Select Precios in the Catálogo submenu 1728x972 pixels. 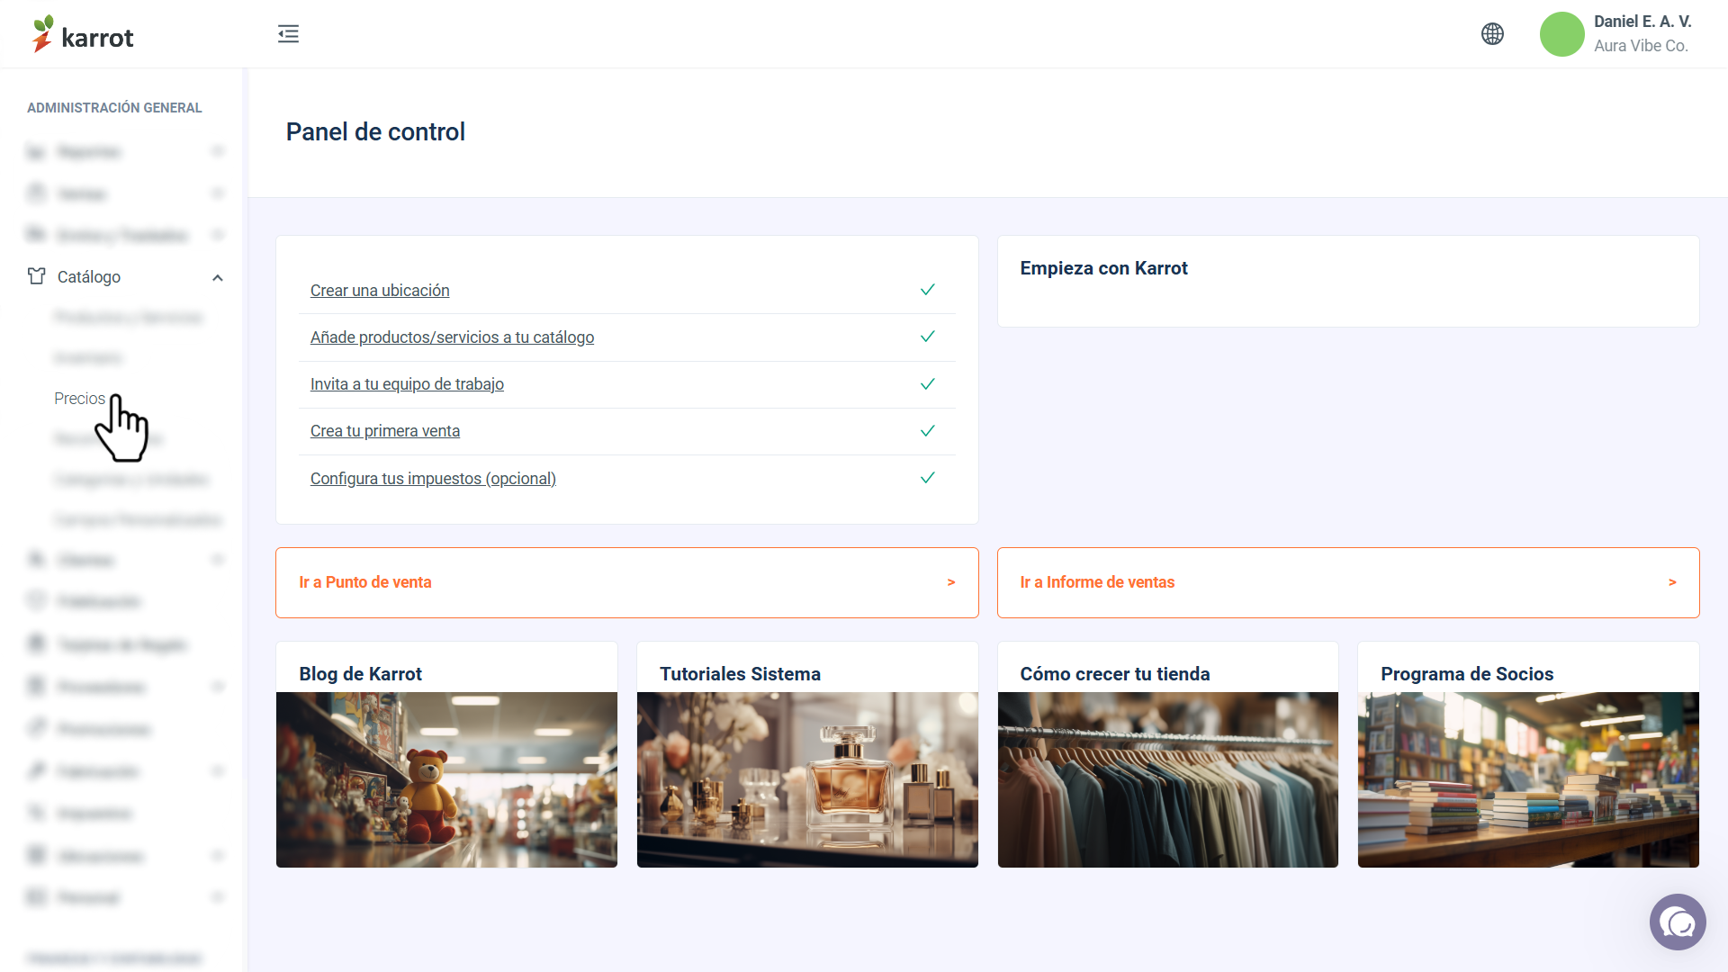click(x=79, y=399)
